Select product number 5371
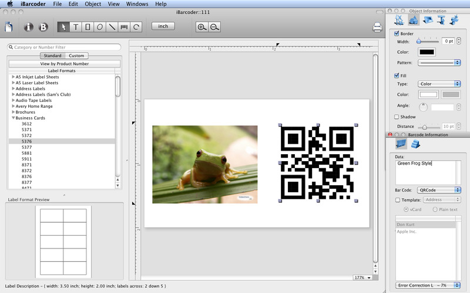 pos(26,130)
